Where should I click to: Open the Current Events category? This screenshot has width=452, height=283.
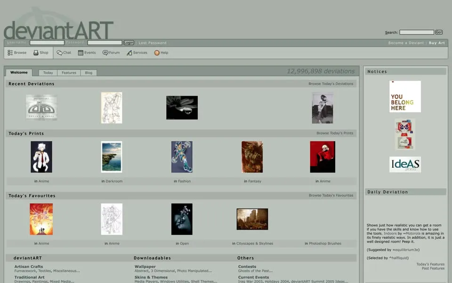point(253,277)
